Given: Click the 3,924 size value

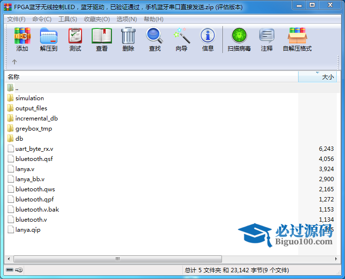Looking at the screenshot, I should pyautogui.click(x=326, y=169).
